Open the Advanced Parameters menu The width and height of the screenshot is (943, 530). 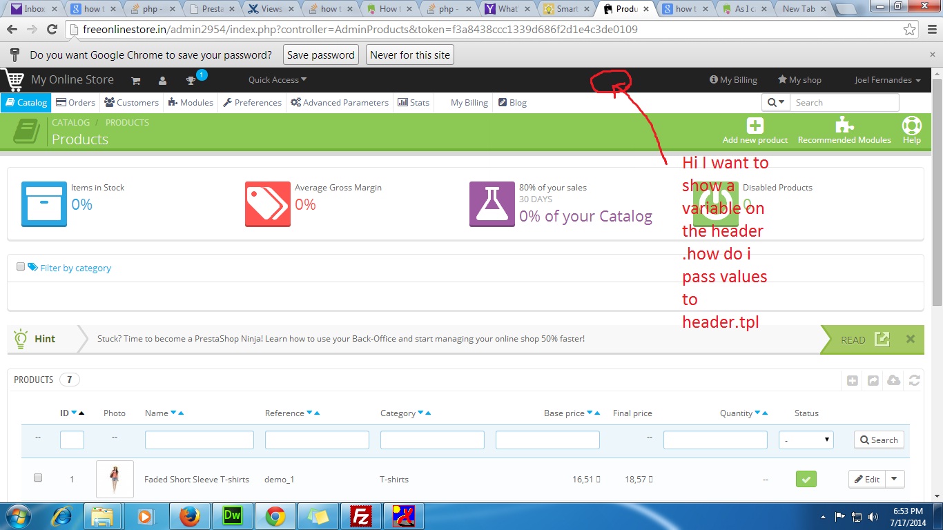(340, 103)
